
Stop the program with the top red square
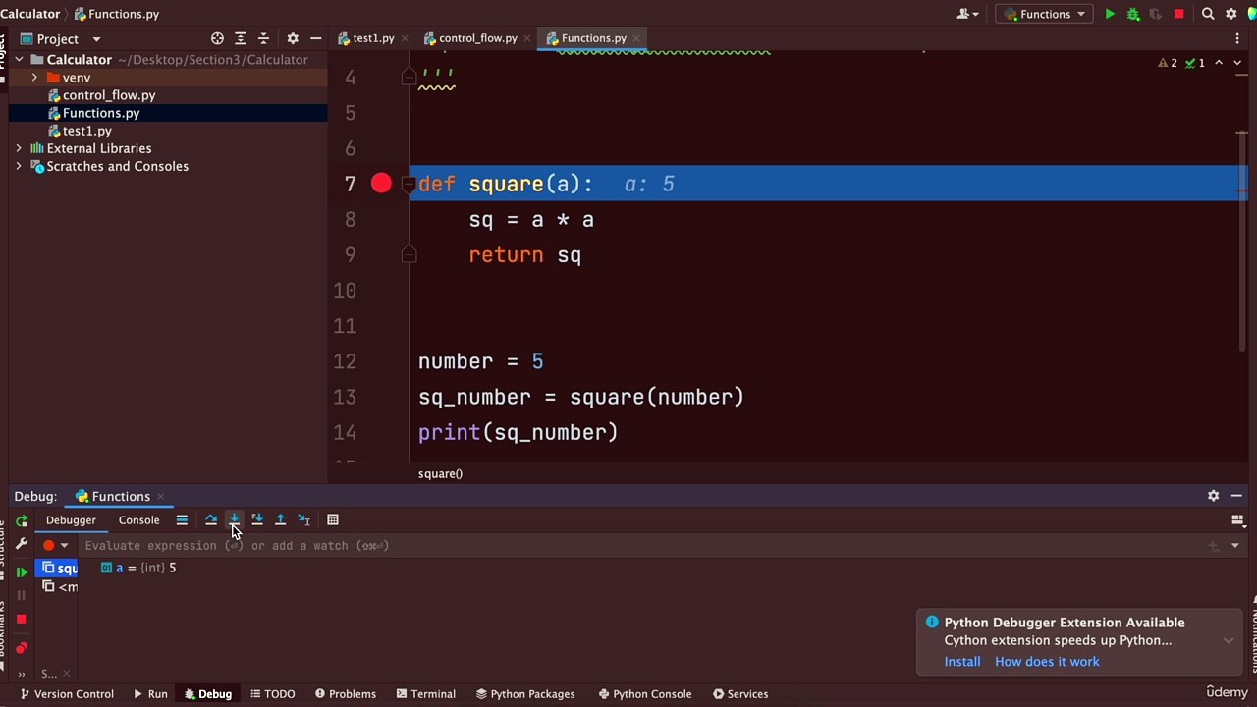coord(1179,14)
